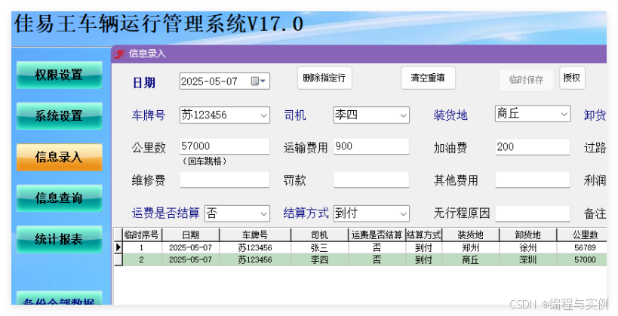
Task: Click the 车牌号 column header in the table
Action: click(x=255, y=235)
